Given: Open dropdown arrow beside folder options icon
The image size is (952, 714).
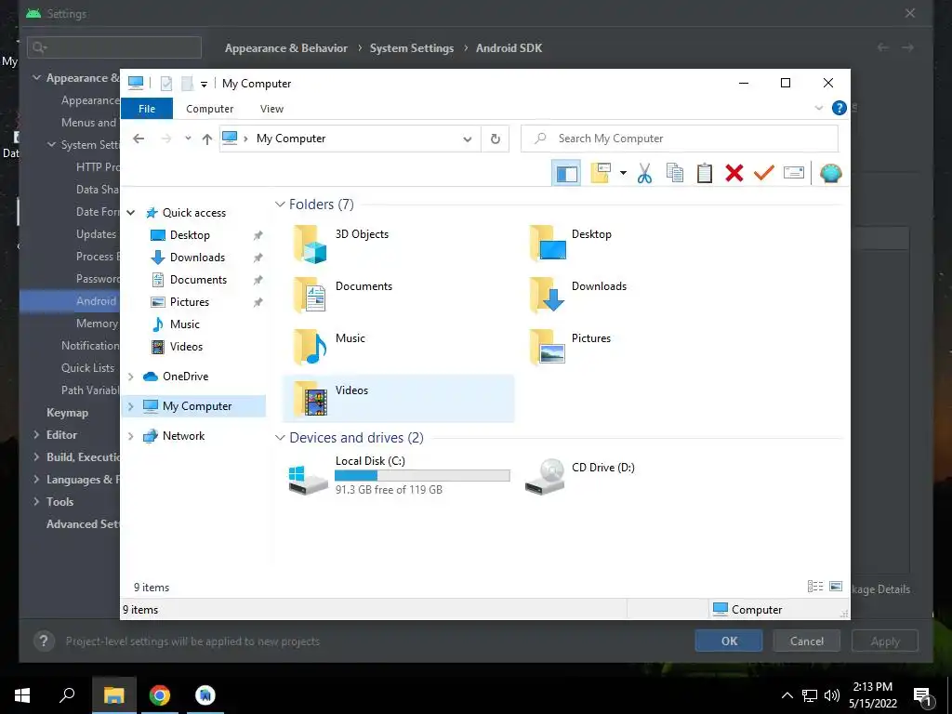Looking at the screenshot, I should (623, 174).
